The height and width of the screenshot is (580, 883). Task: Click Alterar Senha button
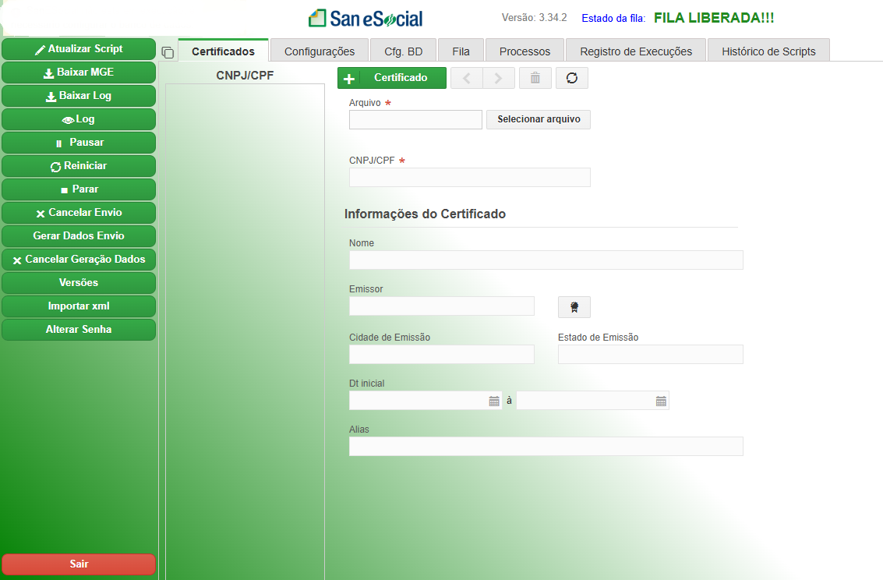(79, 330)
